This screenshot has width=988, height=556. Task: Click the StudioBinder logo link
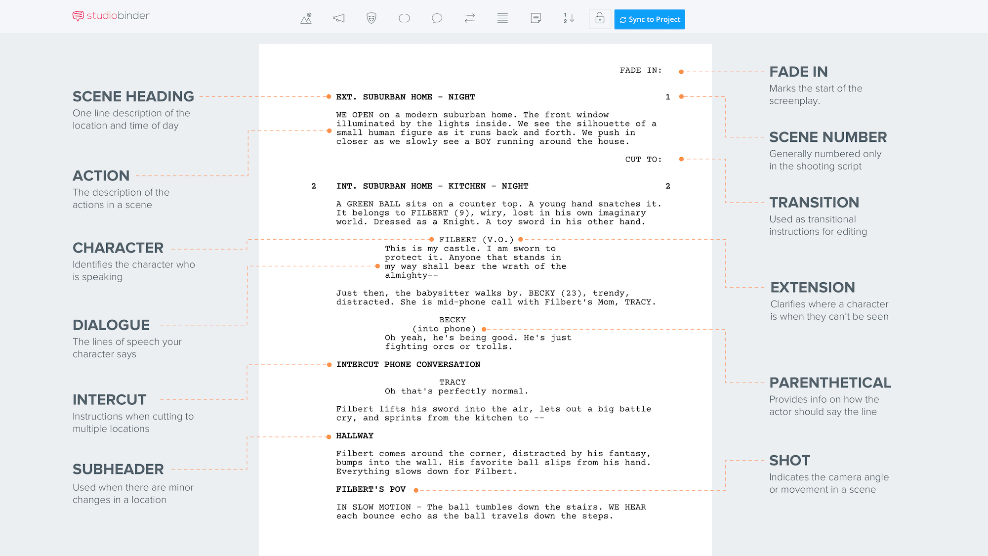point(112,18)
